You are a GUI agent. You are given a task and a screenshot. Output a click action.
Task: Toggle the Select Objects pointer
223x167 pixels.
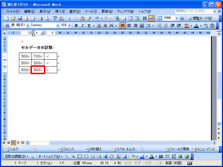click(33, 157)
